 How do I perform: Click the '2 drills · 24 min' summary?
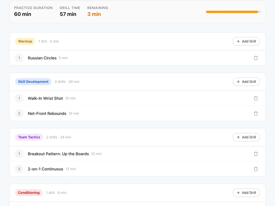[x=59, y=137]
